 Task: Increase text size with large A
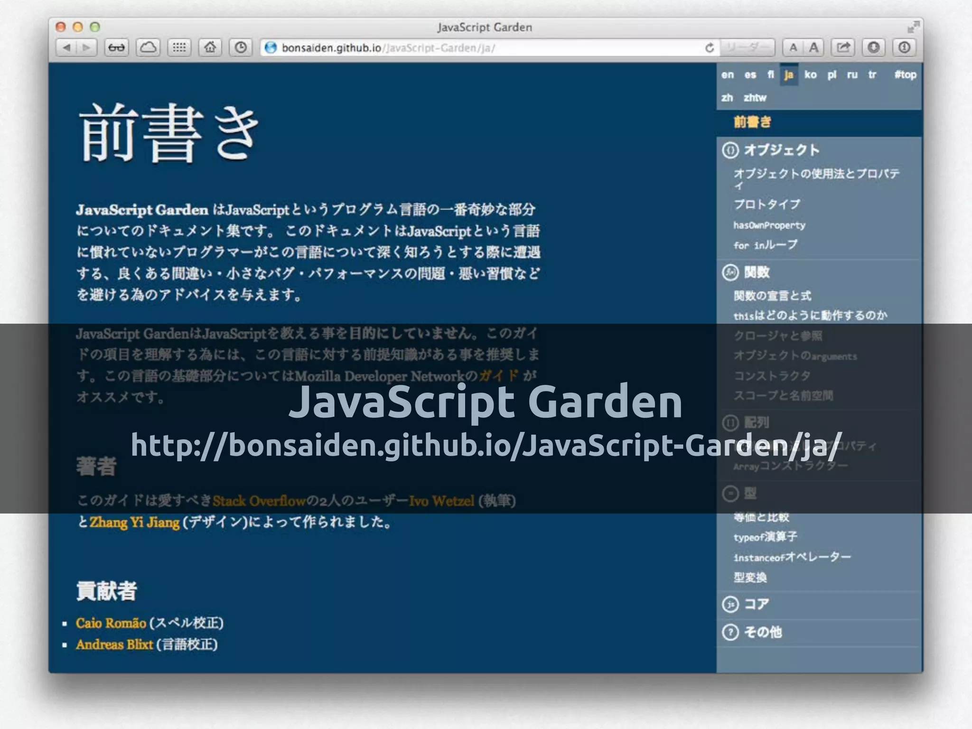[813, 47]
